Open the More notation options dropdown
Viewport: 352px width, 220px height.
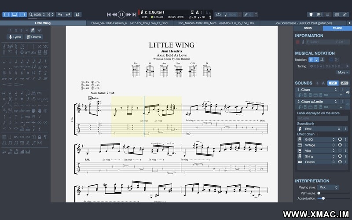343,72
